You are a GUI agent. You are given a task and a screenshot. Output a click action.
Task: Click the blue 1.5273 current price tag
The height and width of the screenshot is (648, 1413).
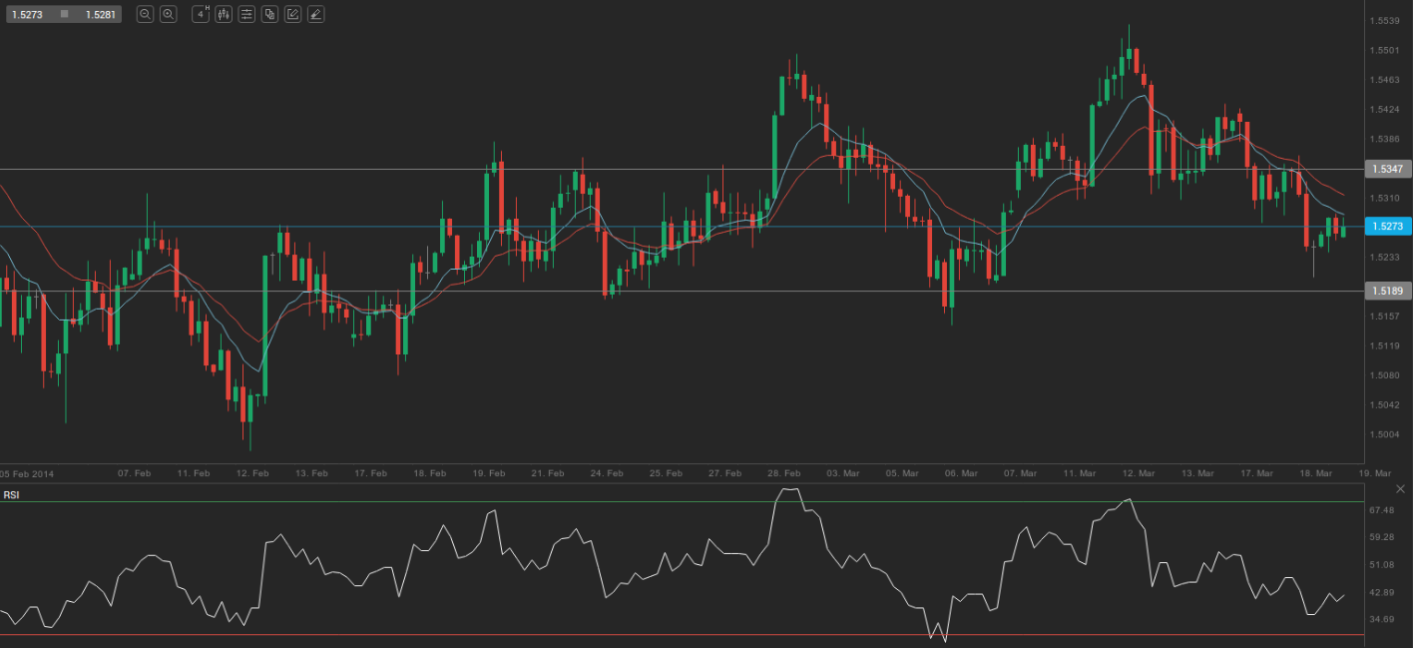click(x=1387, y=227)
